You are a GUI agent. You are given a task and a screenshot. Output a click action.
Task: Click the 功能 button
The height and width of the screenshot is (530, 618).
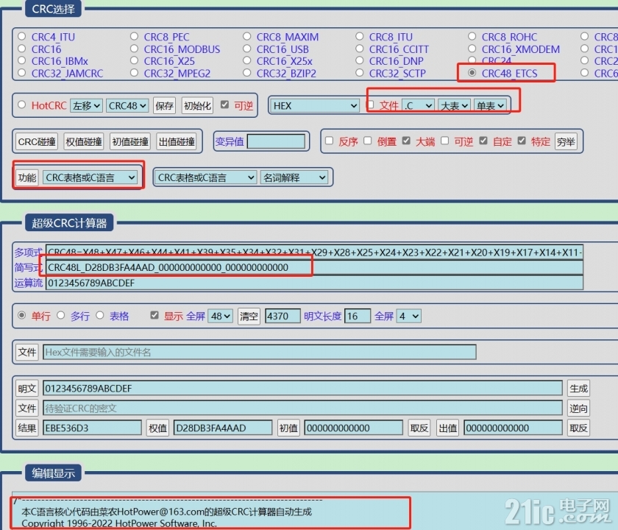(x=27, y=177)
